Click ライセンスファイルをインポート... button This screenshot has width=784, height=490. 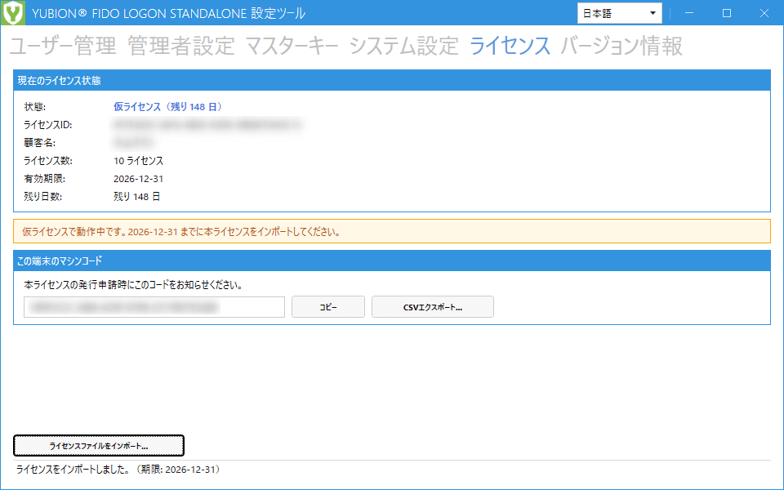(99, 446)
